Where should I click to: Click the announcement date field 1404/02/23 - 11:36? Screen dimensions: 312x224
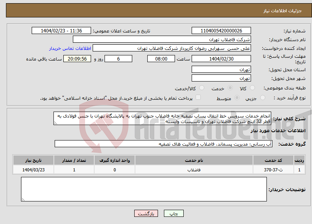click(x=61, y=30)
